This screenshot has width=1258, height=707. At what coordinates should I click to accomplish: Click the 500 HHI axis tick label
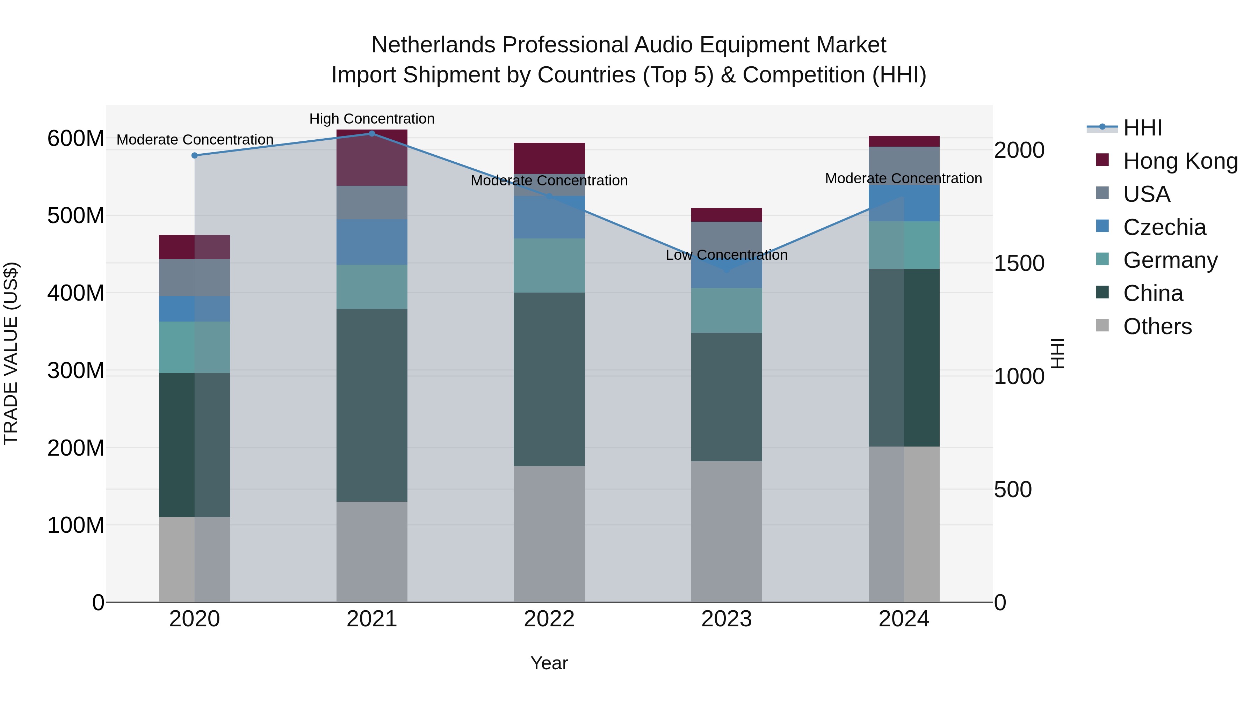tap(1013, 489)
